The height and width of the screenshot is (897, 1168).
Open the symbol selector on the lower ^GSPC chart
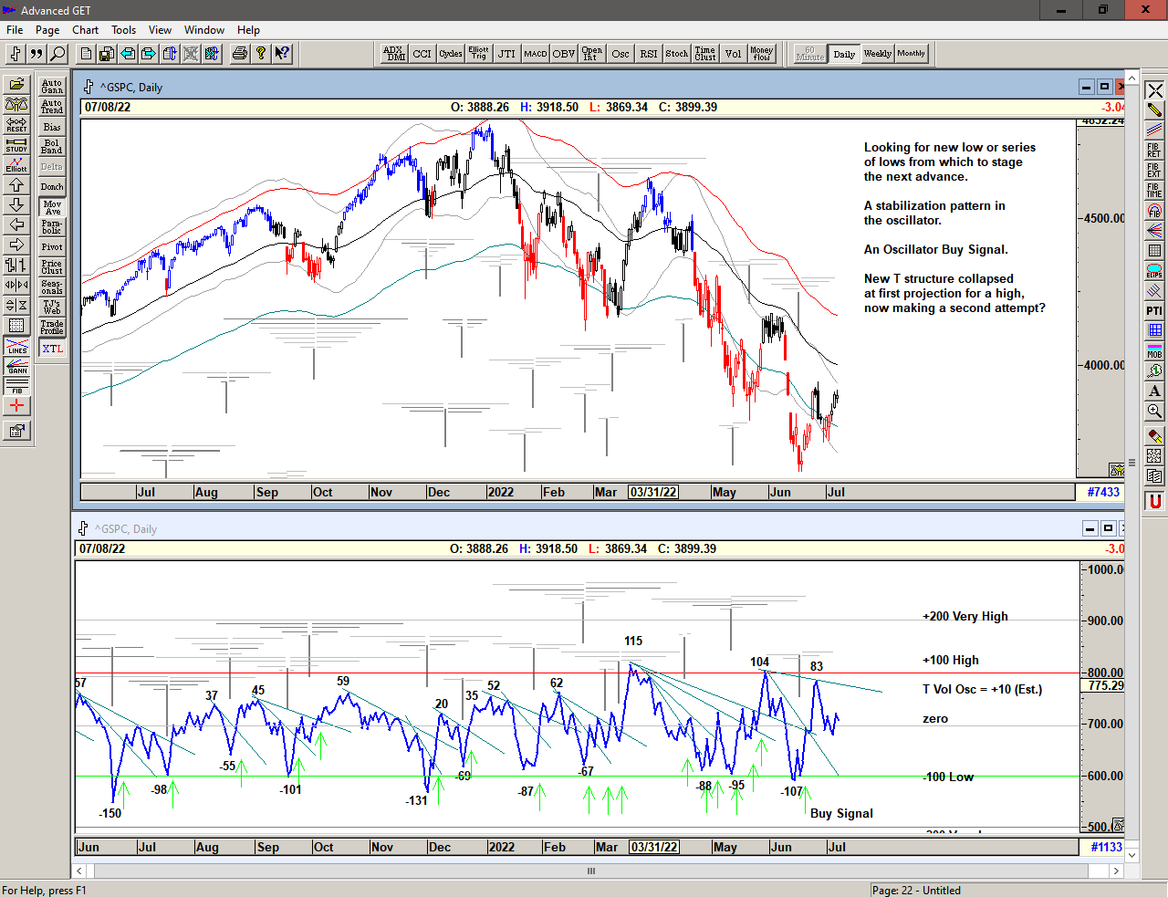(x=83, y=528)
